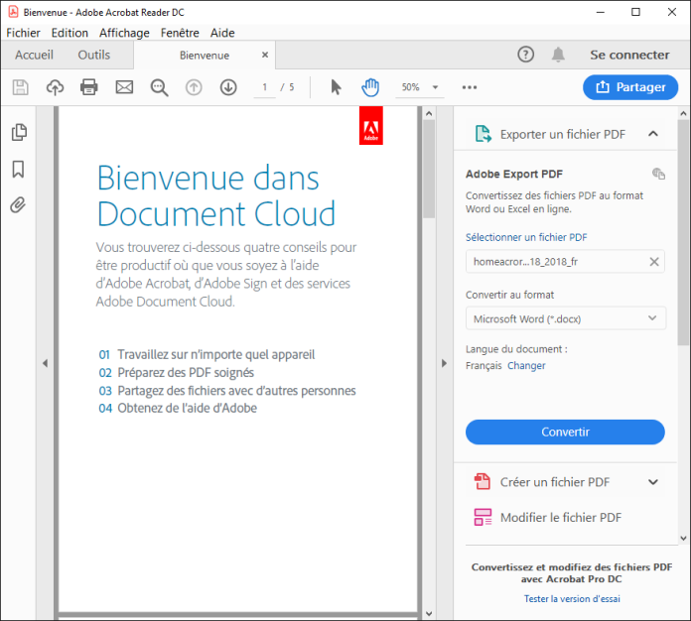Activate the Hand pan tool
The image size is (691, 621).
coord(370,87)
